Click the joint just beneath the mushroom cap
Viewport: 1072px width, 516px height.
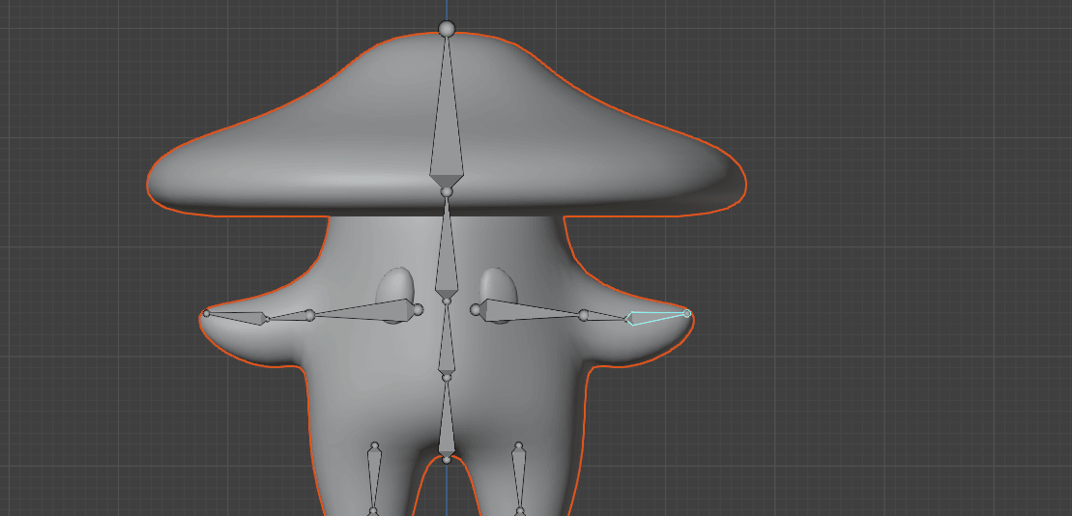pos(447,192)
